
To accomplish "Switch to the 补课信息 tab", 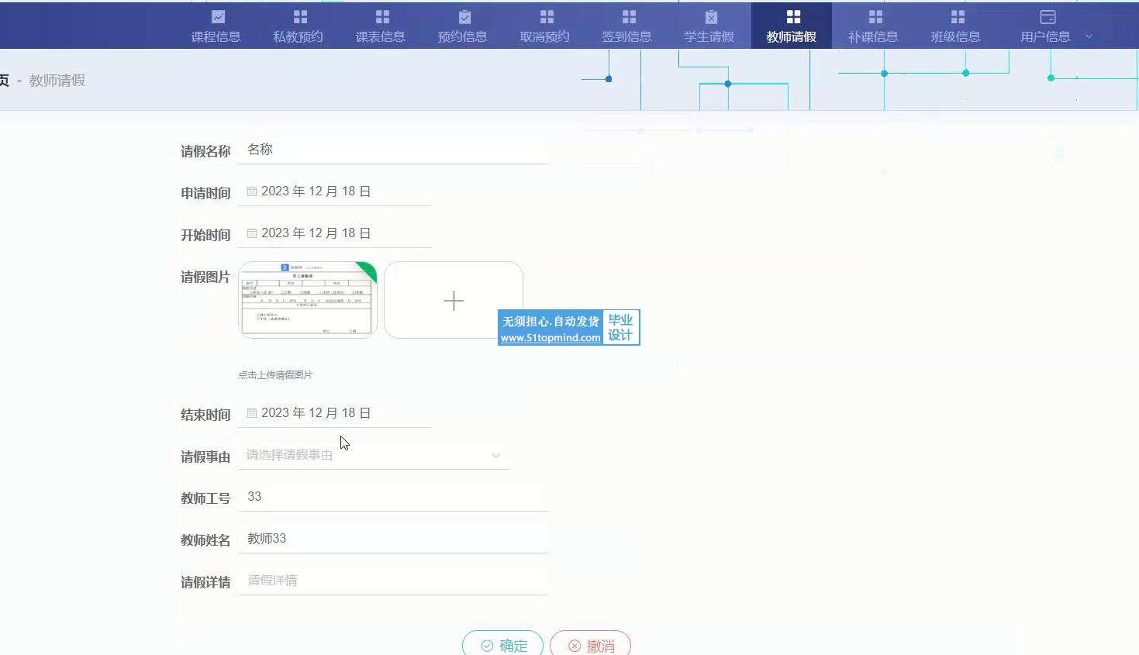I will coord(873,26).
